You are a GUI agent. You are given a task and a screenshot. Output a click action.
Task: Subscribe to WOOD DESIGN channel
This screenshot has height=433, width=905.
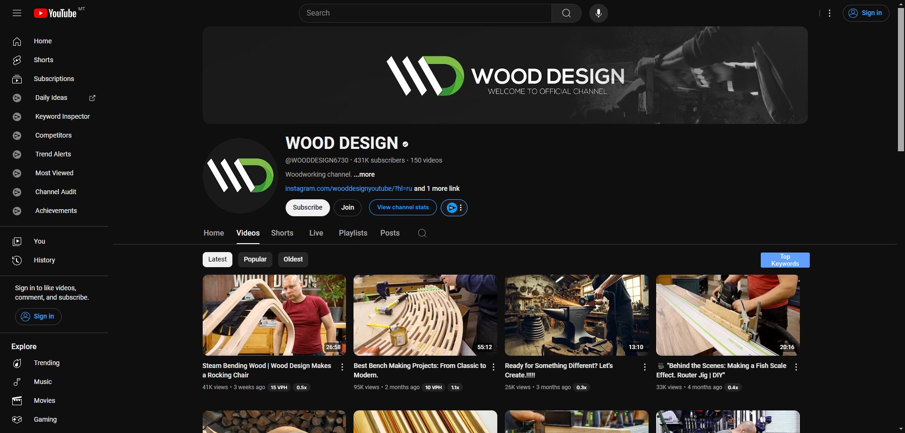(307, 208)
